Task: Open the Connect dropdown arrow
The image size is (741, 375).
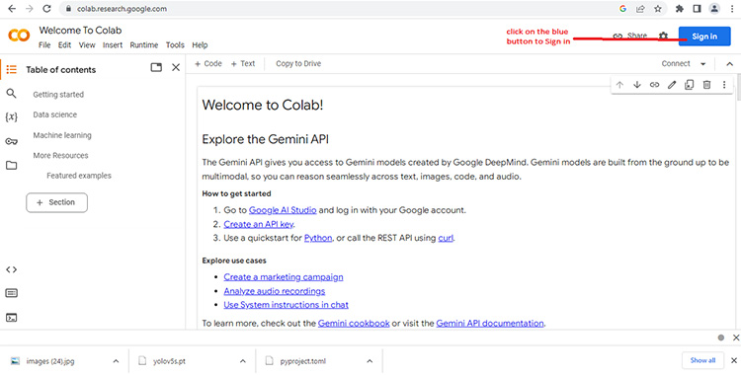Action: click(x=703, y=64)
